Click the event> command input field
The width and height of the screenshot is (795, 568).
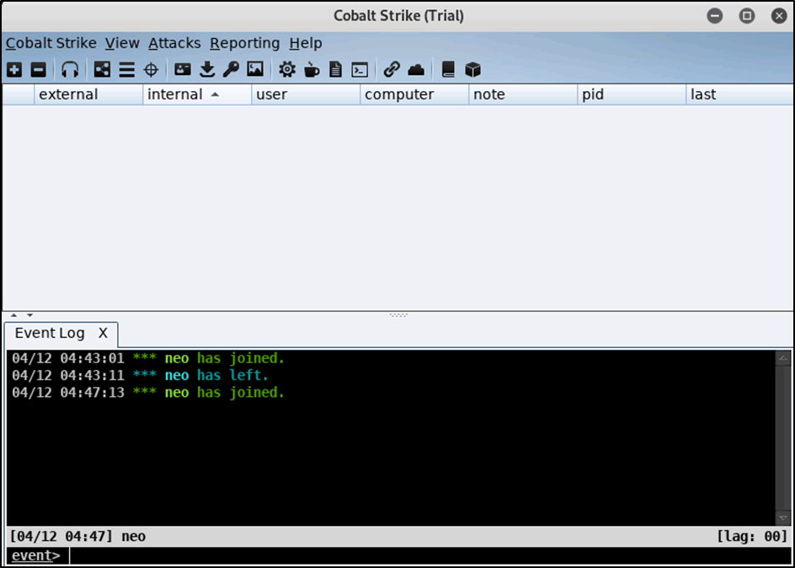[430, 556]
